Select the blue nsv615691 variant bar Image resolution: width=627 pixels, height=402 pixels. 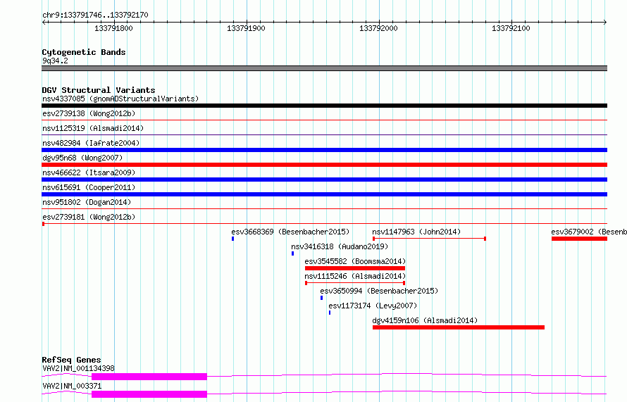click(x=324, y=194)
